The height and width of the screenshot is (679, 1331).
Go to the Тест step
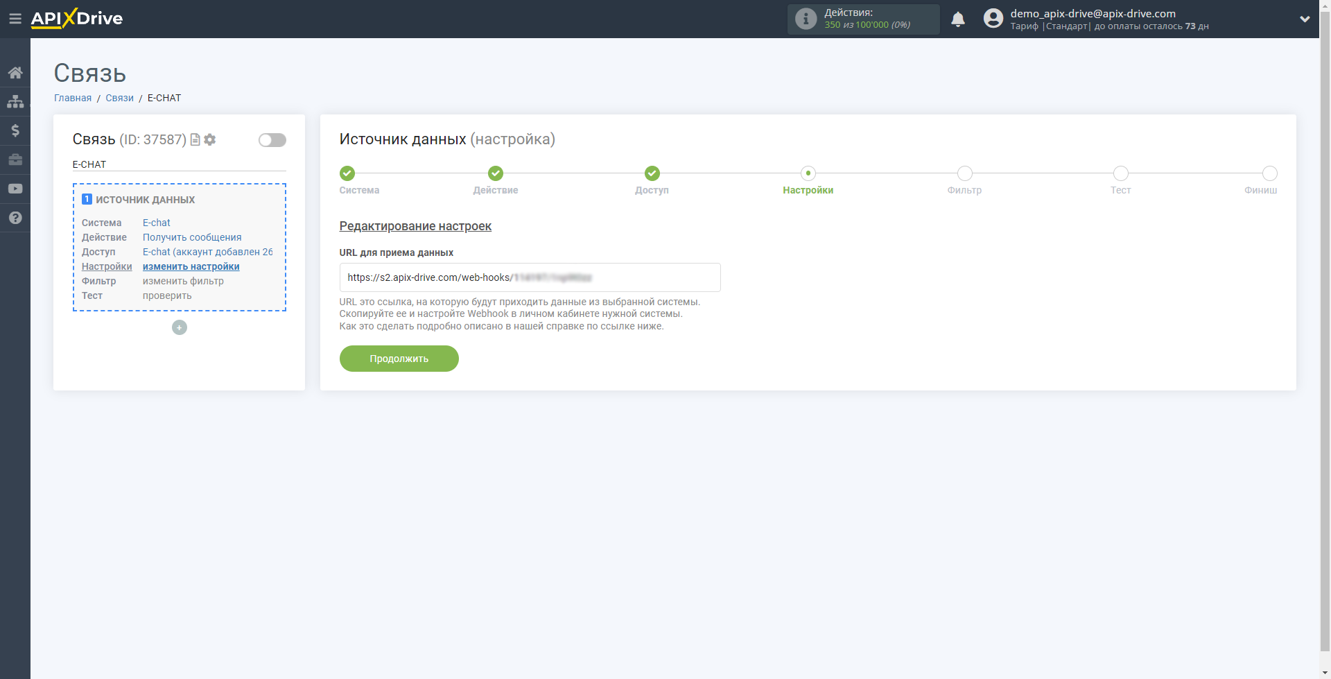(x=1121, y=173)
